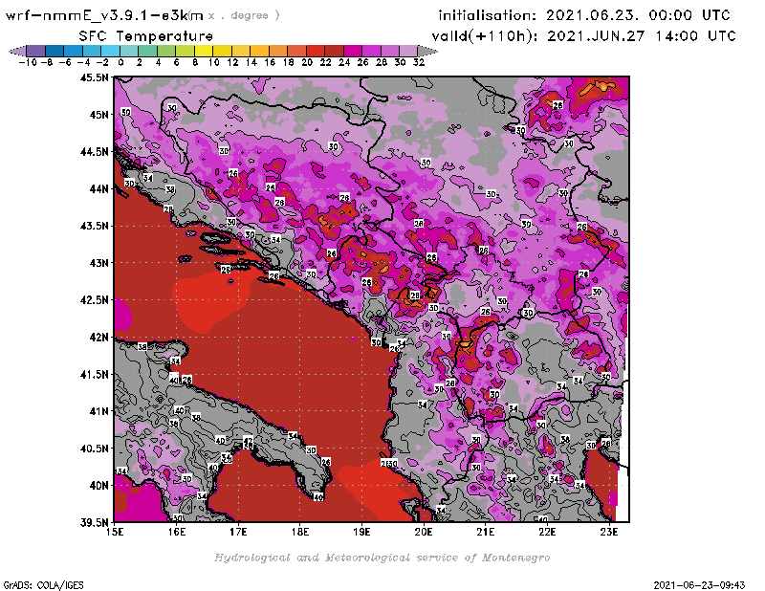Pick the legend swatch between -8 and -6
This screenshot has height=591, width=765.
pyautogui.click(x=55, y=51)
